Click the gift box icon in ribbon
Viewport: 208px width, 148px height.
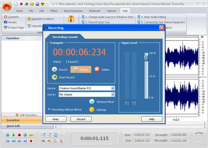71,19
